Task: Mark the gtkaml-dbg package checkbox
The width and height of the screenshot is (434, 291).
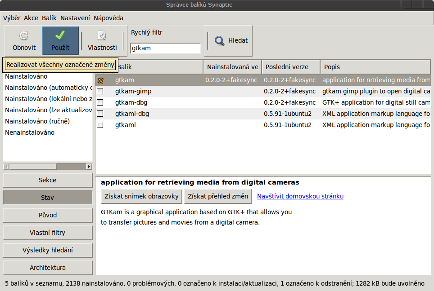Action: coord(100,114)
